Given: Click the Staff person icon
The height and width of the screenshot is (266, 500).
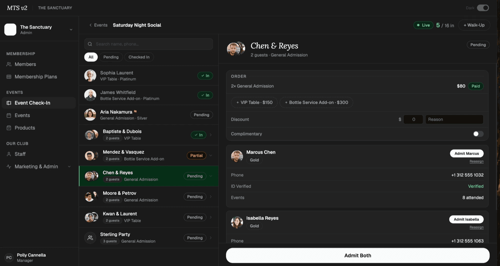Looking at the screenshot, I should coord(9,154).
